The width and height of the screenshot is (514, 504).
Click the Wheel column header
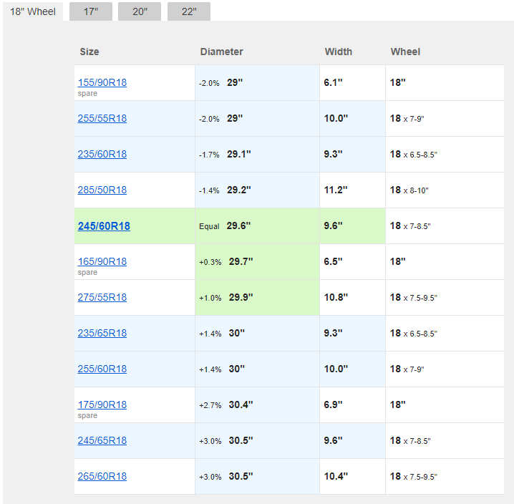[x=405, y=52]
